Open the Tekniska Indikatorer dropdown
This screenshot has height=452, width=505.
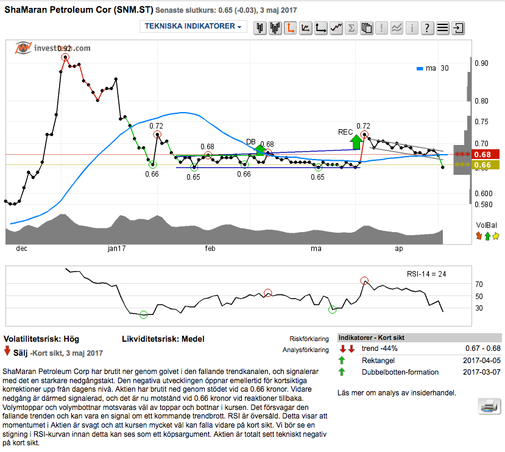coord(193,26)
